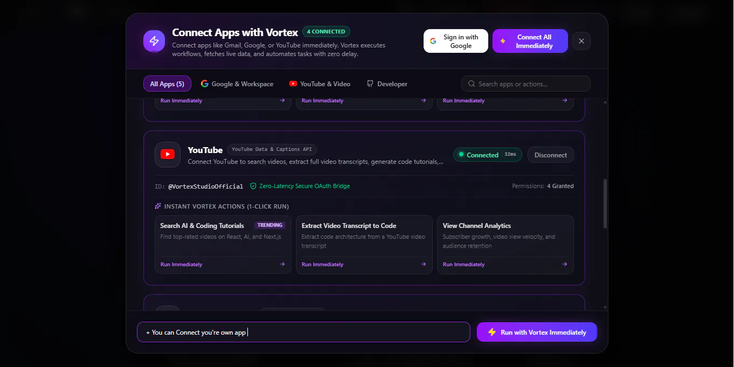The width and height of the screenshot is (734, 367).
Task: Click the View Channel Analytics title
Action: coord(477,226)
